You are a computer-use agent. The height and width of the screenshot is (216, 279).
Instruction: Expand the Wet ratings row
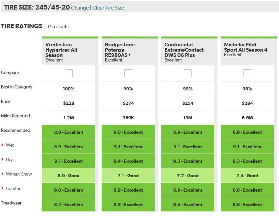point(8,145)
